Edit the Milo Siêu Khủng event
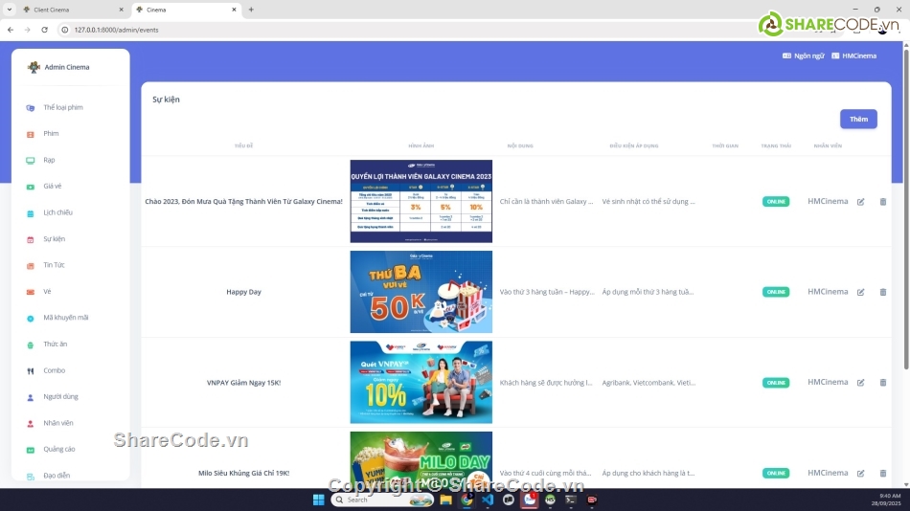 tap(861, 474)
